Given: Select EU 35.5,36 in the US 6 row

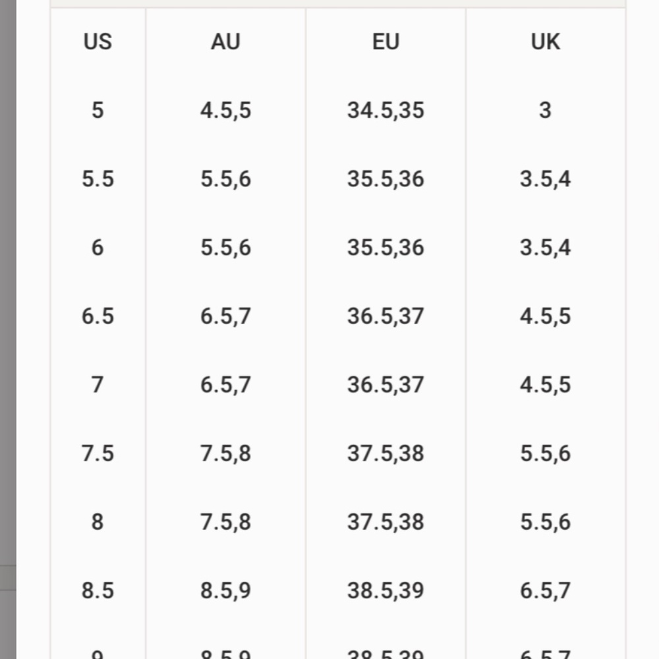Looking at the screenshot, I should 386,247.
